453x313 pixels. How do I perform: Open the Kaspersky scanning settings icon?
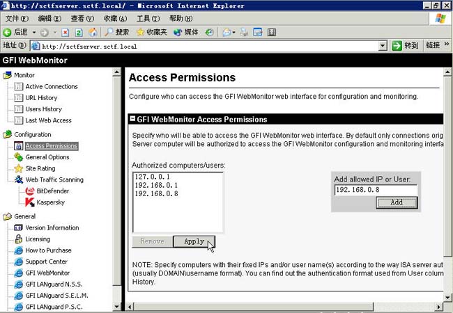pos(29,202)
